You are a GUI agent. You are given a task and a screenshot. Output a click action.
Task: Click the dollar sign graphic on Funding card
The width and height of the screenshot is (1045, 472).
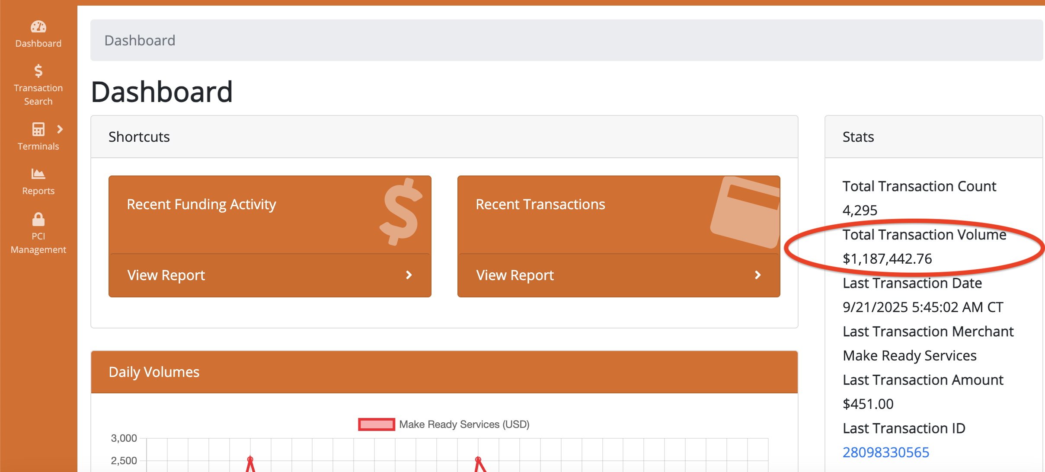click(x=401, y=212)
